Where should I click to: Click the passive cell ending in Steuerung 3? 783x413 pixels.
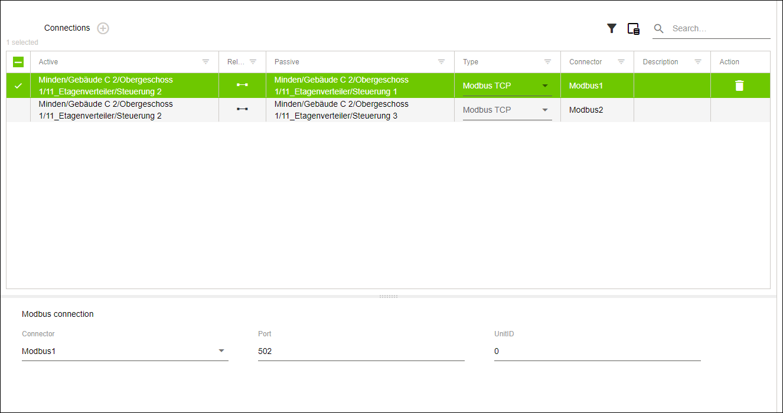click(x=360, y=110)
